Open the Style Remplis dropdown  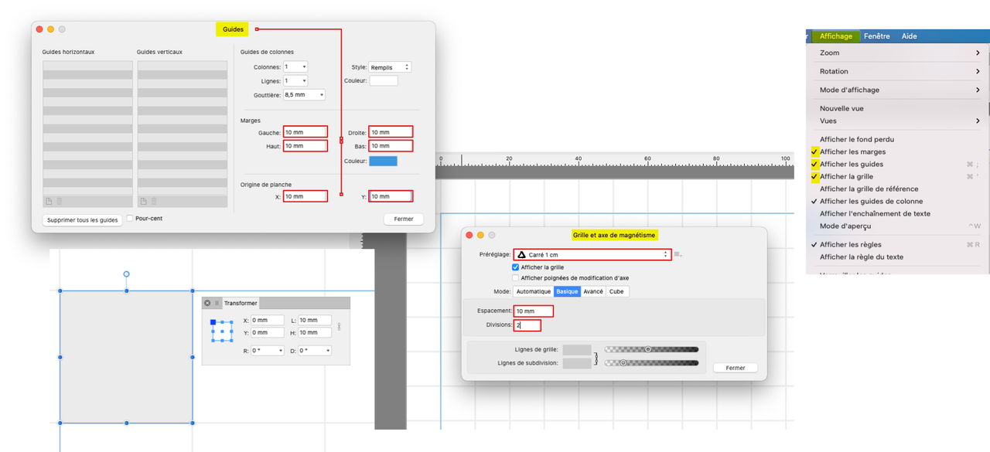pyautogui.click(x=390, y=67)
